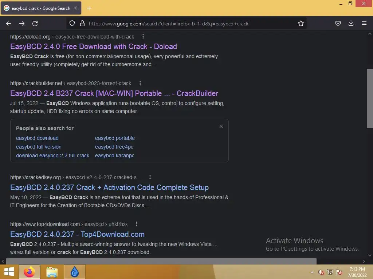The height and width of the screenshot is (279, 373).
Task: Click the scroll up arrow
Action: coord(370,34)
